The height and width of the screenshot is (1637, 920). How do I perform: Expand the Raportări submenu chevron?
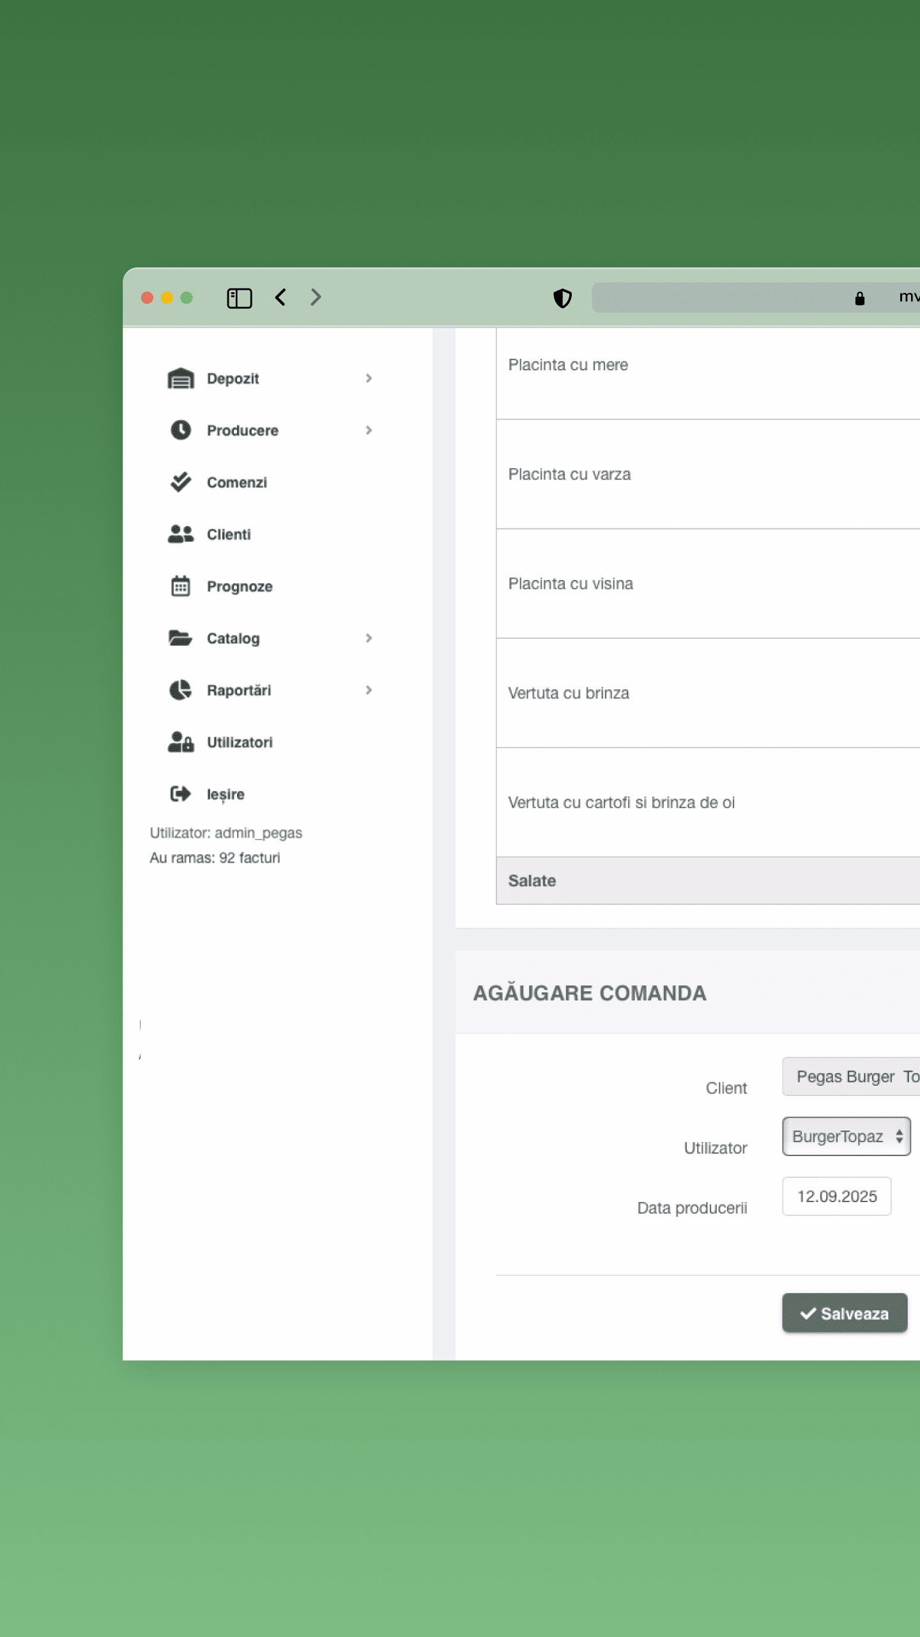click(369, 690)
